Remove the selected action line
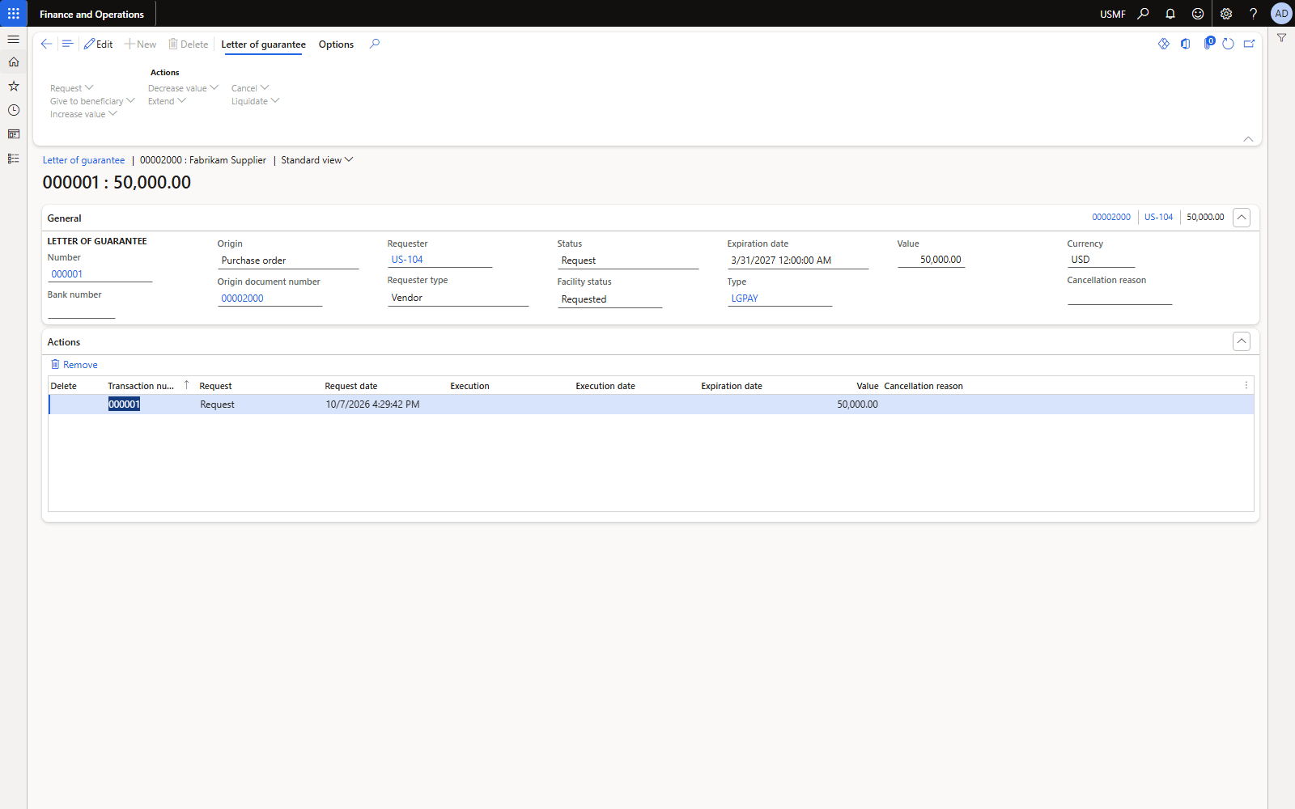The height and width of the screenshot is (809, 1295). point(74,365)
